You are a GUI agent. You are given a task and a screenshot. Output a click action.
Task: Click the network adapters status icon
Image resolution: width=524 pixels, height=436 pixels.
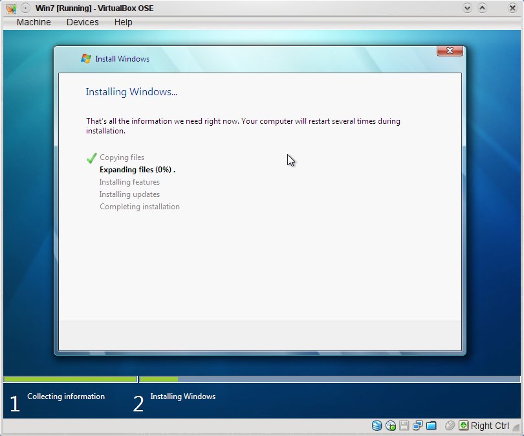click(x=417, y=426)
